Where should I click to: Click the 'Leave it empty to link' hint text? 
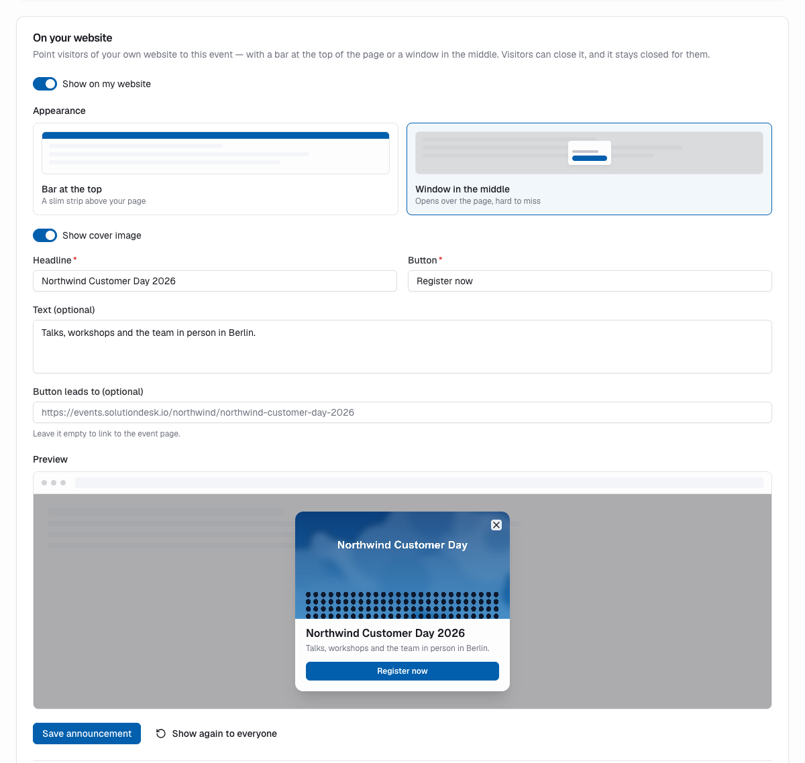coord(107,434)
